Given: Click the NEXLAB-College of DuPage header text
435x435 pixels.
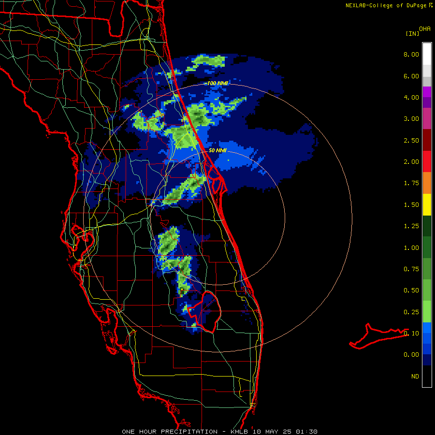Looking at the screenshot, I should pyautogui.click(x=386, y=5).
